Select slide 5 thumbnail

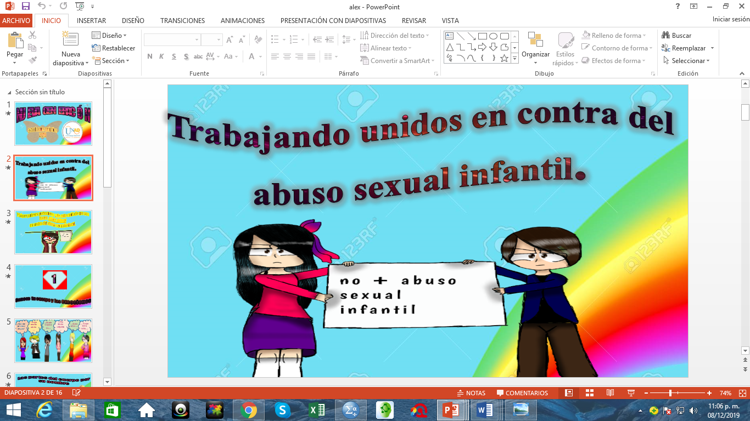click(53, 340)
